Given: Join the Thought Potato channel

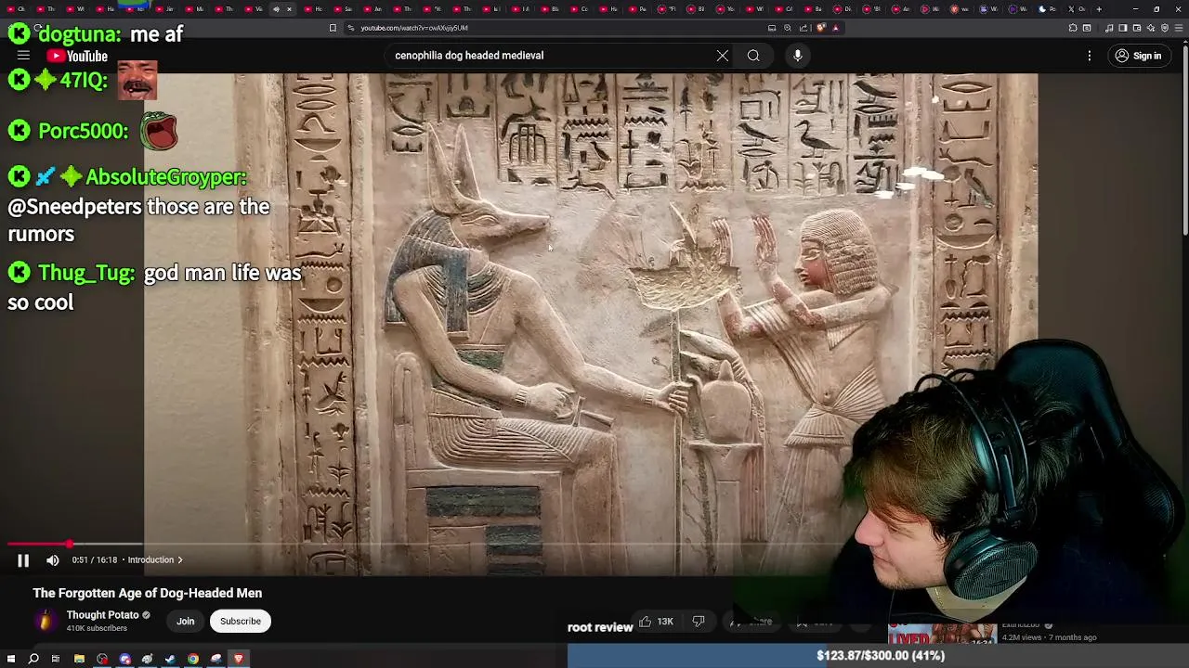Looking at the screenshot, I should point(186,621).
